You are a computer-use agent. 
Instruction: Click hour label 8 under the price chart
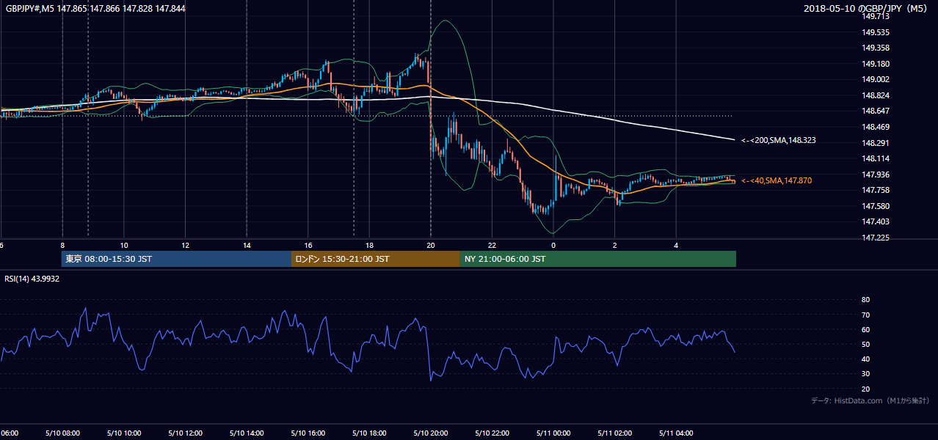pos(62,246)
